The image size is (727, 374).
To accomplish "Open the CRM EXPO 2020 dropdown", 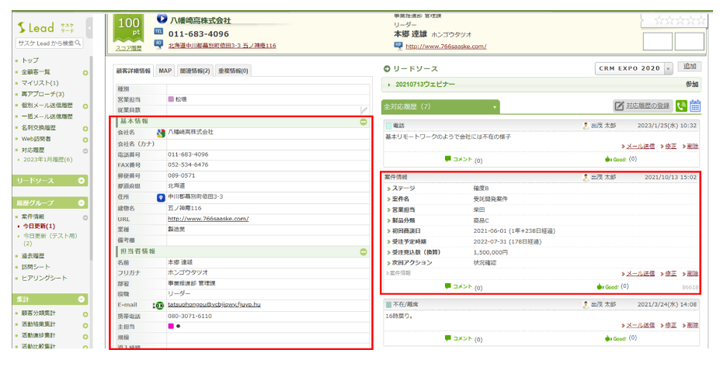I will pos(669,69).
